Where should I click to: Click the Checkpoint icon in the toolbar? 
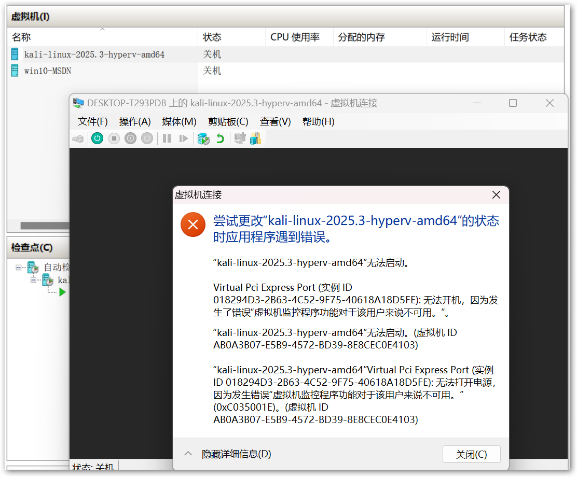click(203, 138)
